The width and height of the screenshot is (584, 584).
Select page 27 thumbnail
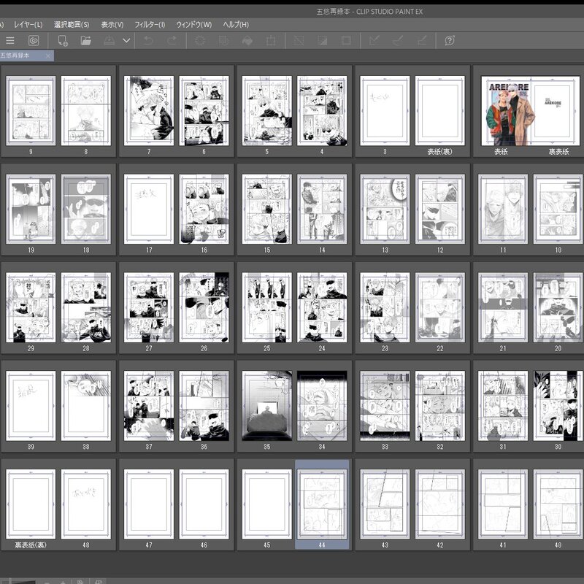pos(149,307)
